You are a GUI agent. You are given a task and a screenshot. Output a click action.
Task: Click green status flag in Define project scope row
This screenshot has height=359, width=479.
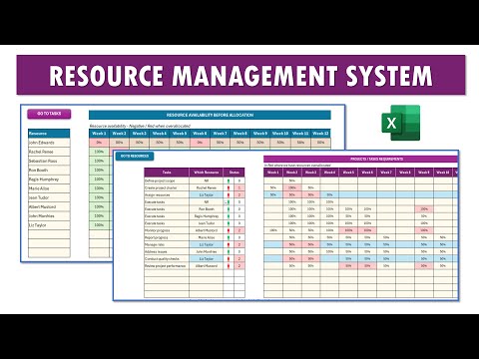point(229,180)
